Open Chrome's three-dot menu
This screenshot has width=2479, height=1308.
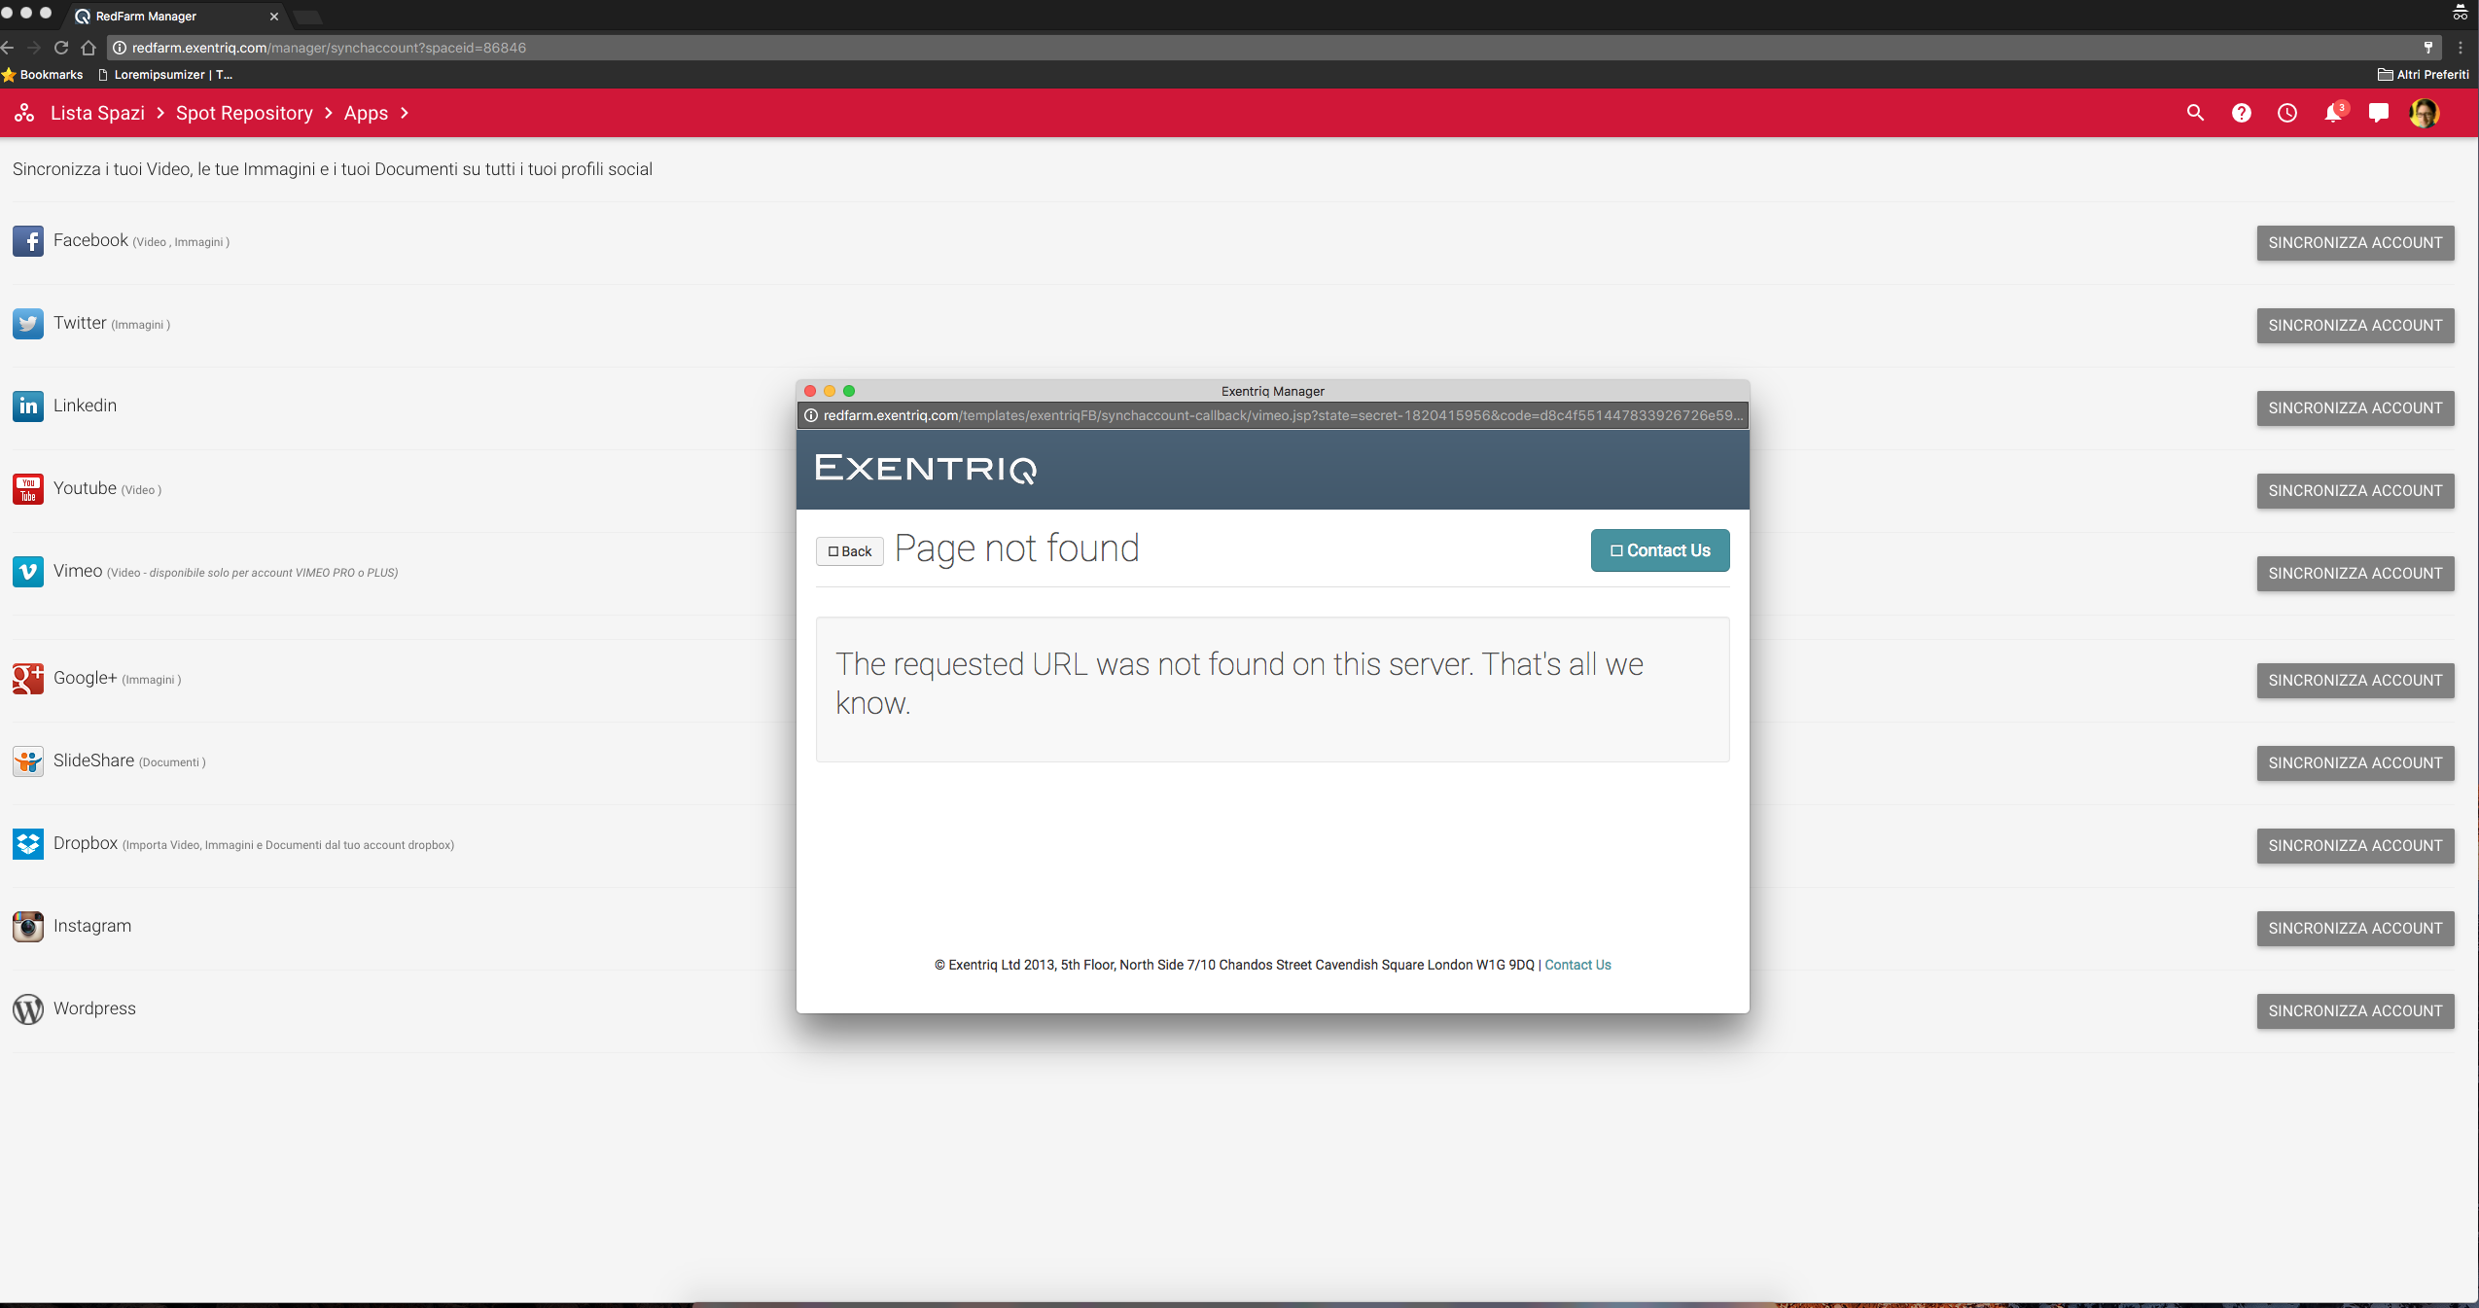(x=2460, y=48)
